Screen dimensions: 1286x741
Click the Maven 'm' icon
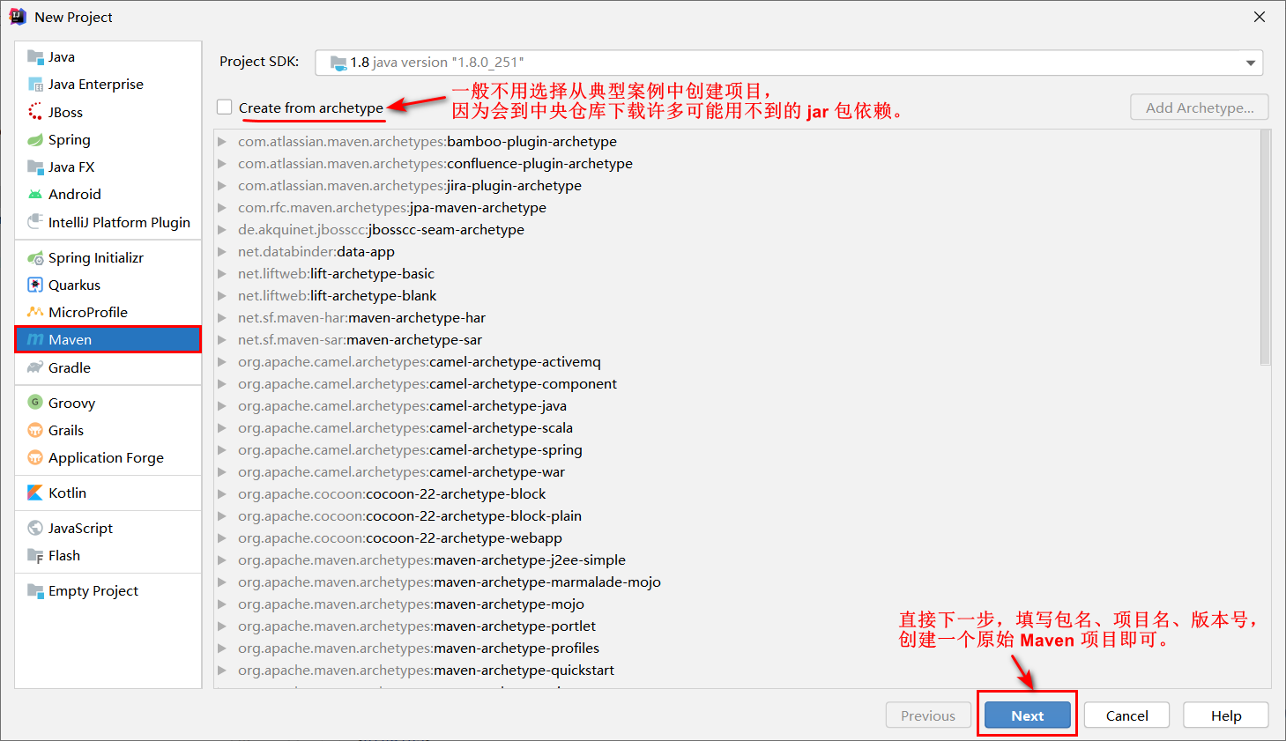[x=35, y=339]
